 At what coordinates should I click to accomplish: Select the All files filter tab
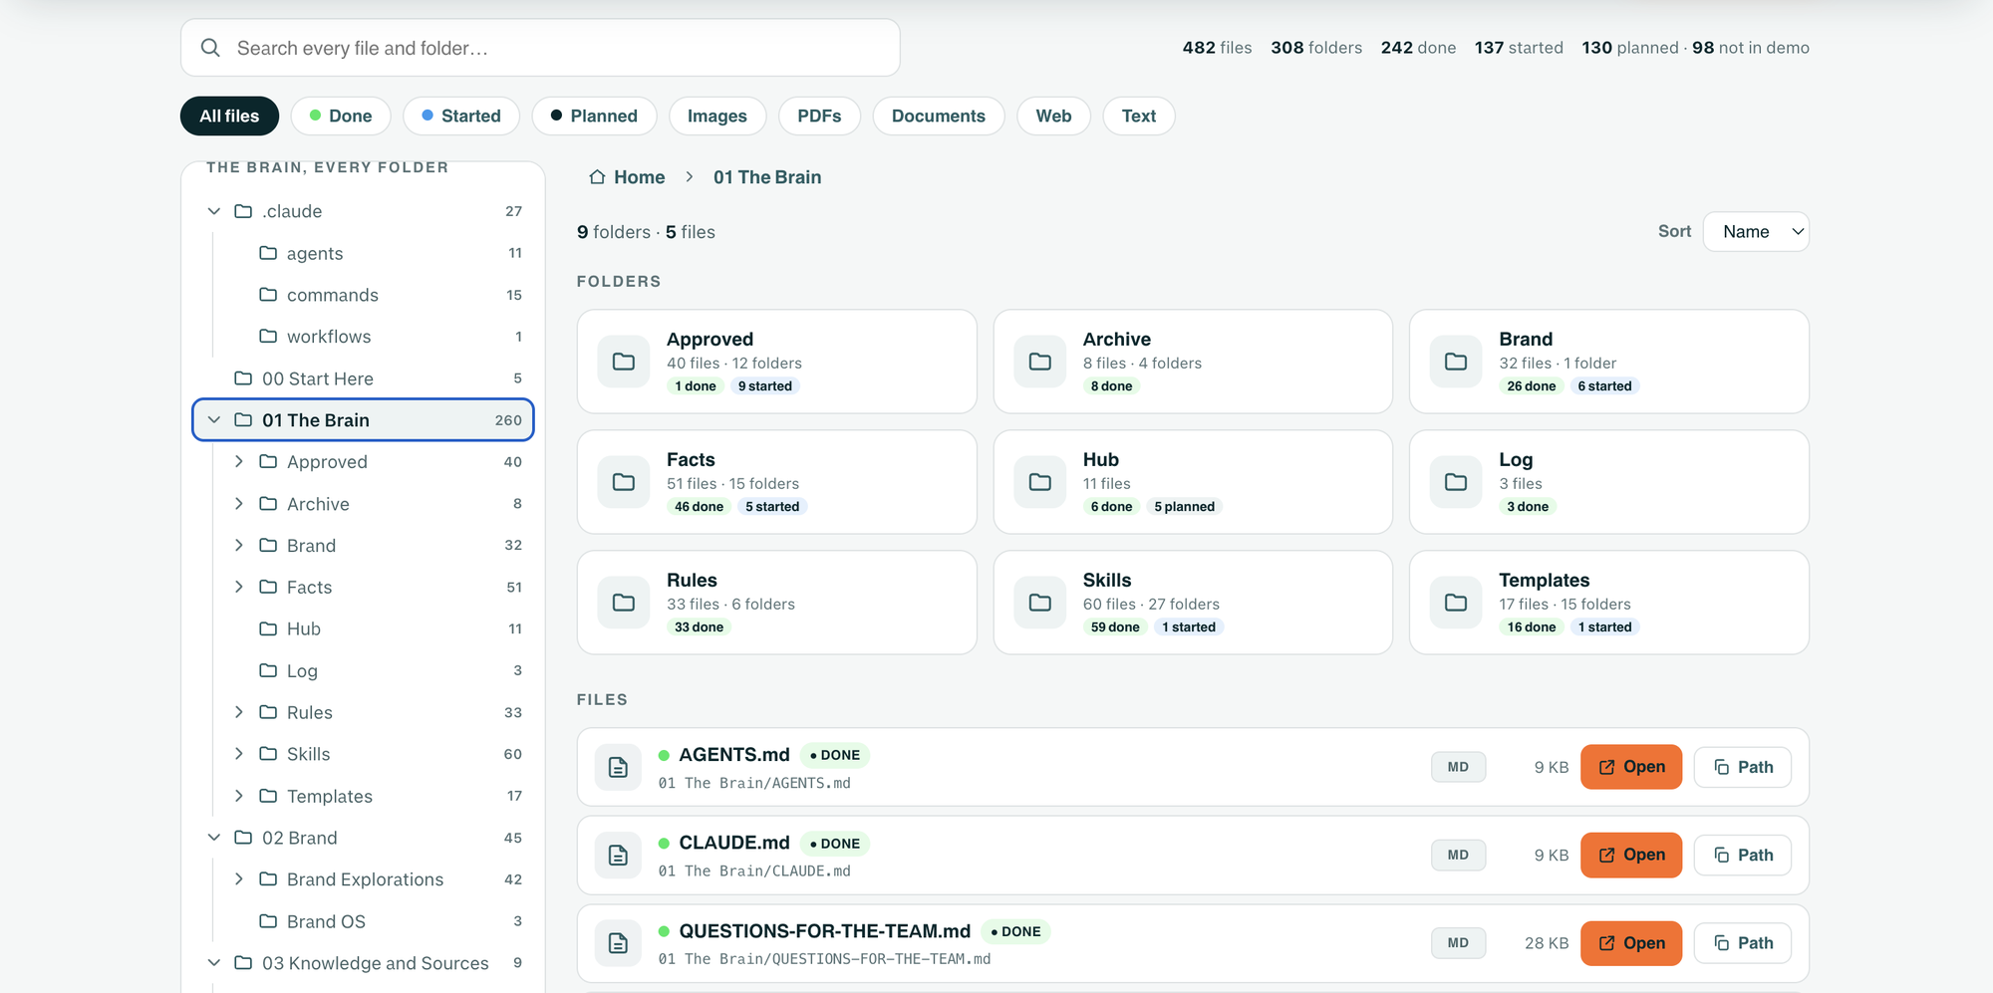229,116
